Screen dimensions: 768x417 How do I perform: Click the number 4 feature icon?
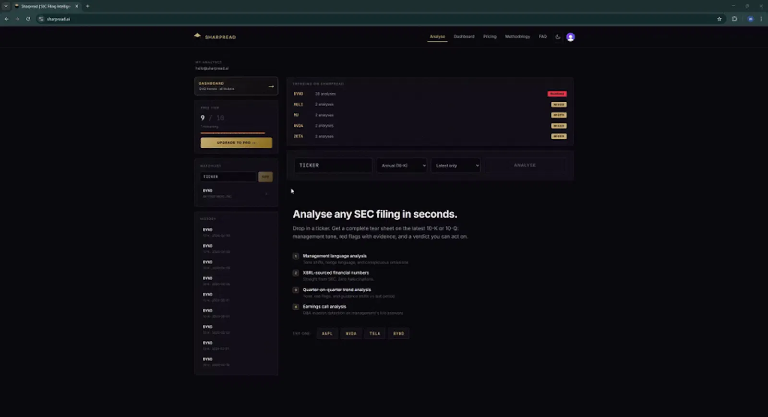[296, 307]
